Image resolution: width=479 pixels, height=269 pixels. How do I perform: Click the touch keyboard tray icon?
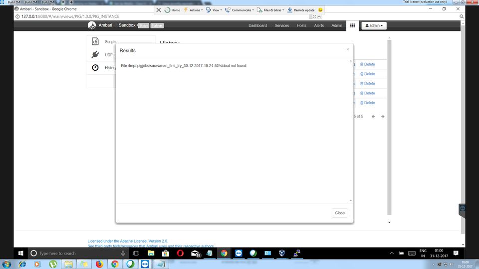click(412, 253)
